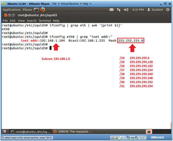Click the last device icon in the VMware status bar

click(x=144, y=137)
